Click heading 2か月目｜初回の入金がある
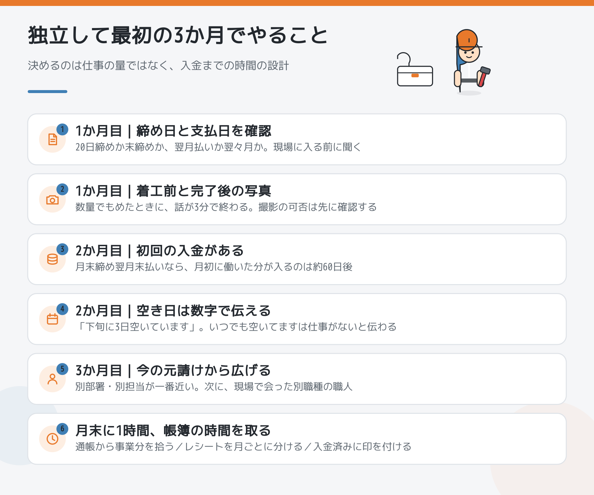The image size is (594, 495). tap(160, 251)
